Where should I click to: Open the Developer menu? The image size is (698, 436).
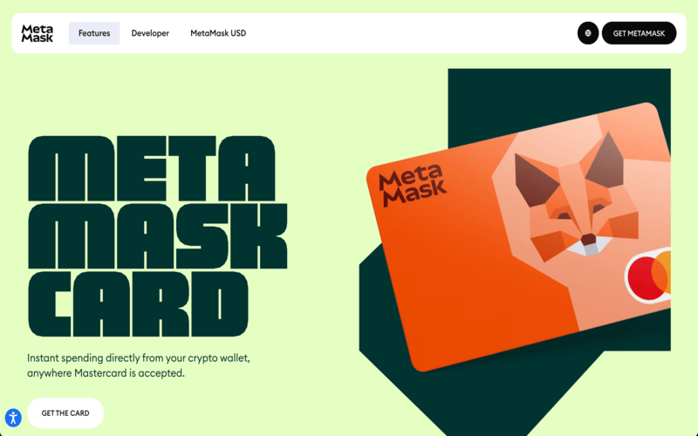pyautogui.click(x=150, y=33)
